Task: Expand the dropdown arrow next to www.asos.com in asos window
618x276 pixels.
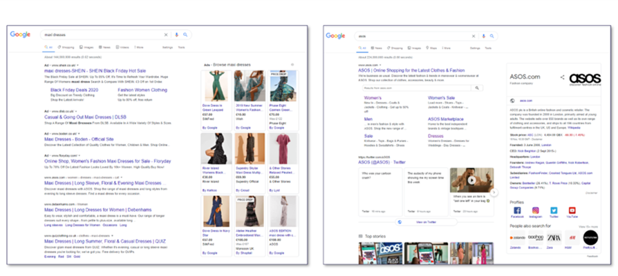Action: click(x=380, y=65)
